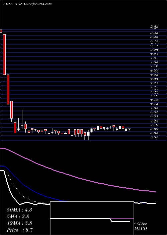Screen dimensions: 167x235
Task: Click the 3.91 price axis label
Action: 154,116
